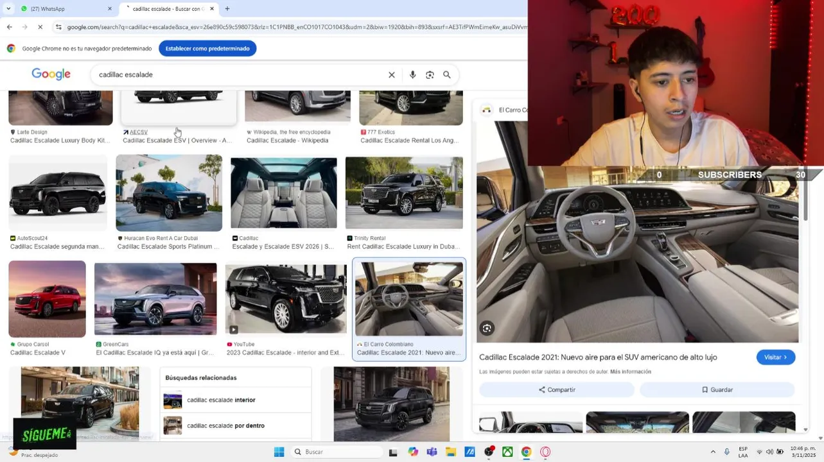Open Cadillac Escalade ESV Overview AECSV caption
Image resolution: width=824 pixels, height=462 pixels.
177,141
